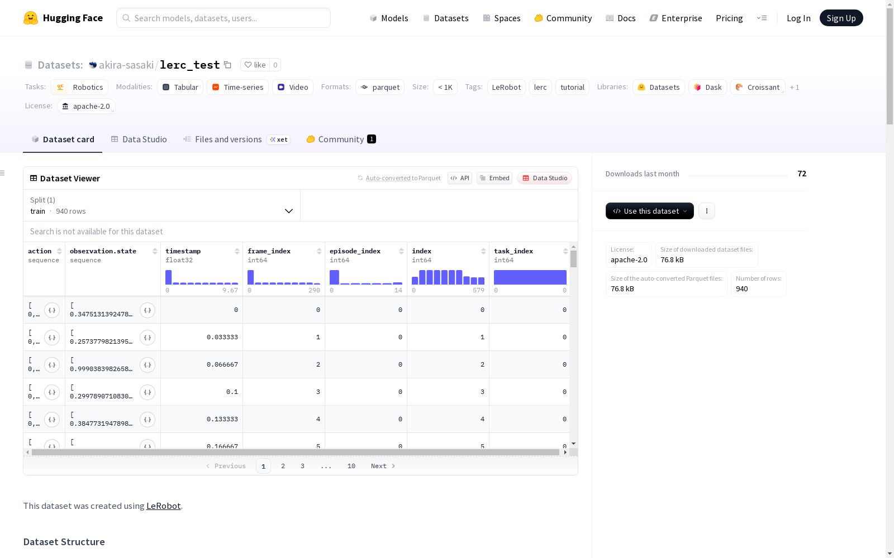Expand observation.state cell starting 0.9990383982658
Image resolution: width=894 pixels, height=558 pixels.
tap(148, 365)
